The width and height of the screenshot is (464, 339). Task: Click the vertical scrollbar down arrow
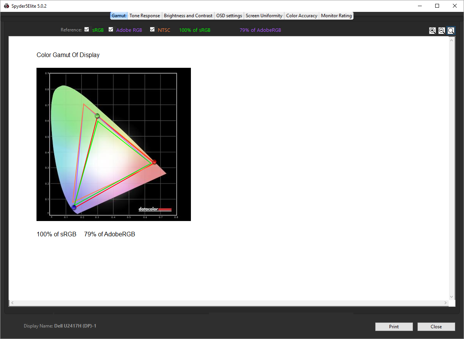pyautogui.click(x=451, y=297)
